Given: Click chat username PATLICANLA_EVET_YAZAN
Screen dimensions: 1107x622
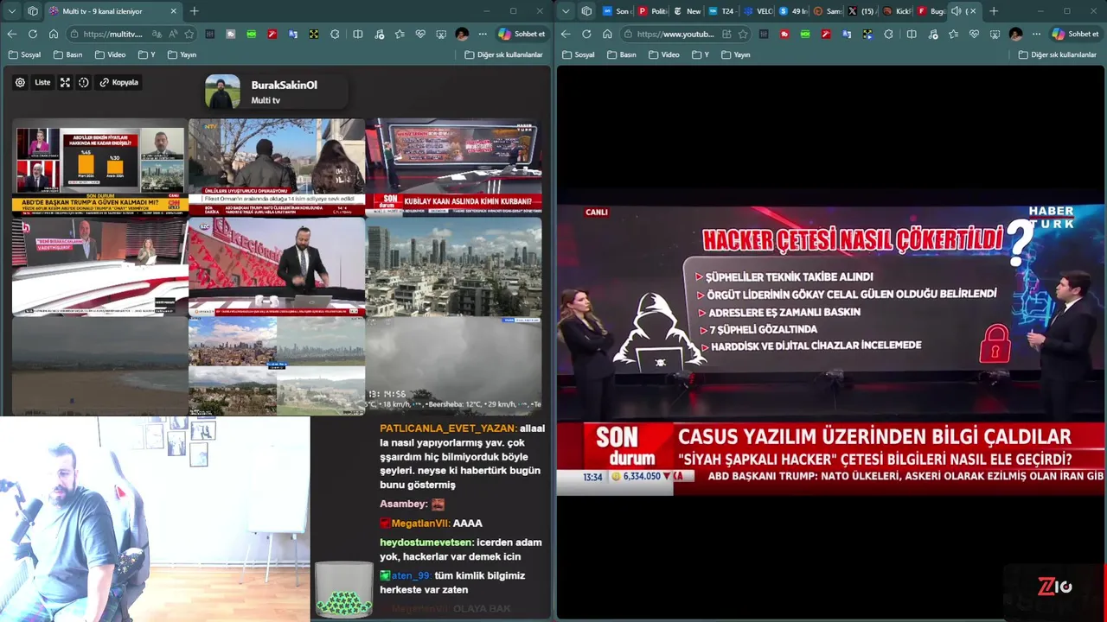Looking at the screenshot, I should click(449, 428).
